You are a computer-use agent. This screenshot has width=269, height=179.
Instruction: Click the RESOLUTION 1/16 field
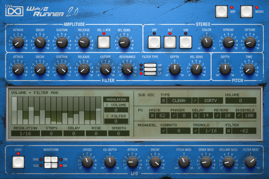point(25,134)
